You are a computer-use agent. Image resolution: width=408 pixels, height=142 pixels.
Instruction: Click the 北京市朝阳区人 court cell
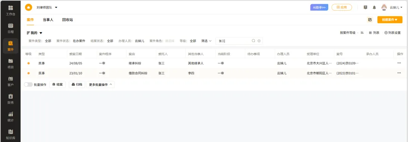[319, 73]
